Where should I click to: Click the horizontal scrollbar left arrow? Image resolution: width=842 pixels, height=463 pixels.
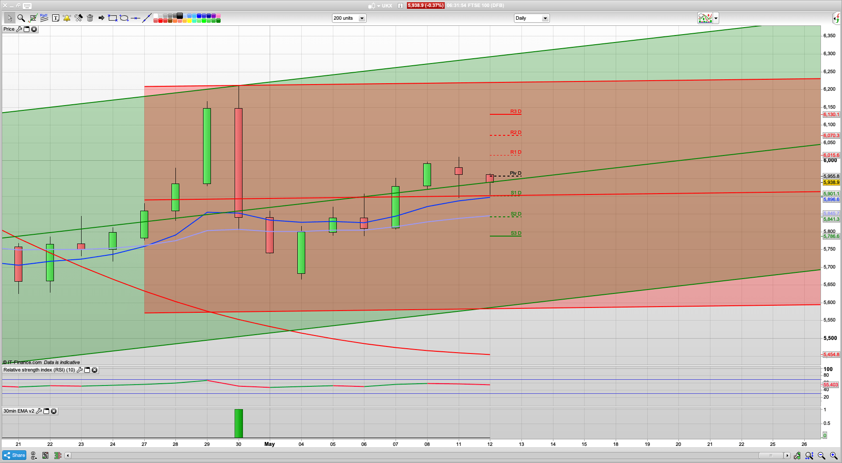(x=68, y=456)
